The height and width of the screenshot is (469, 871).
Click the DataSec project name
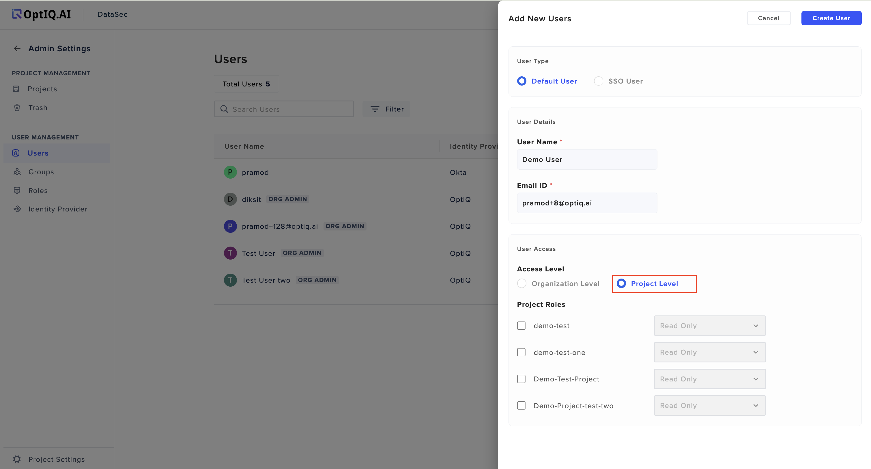tap(113, 14)
